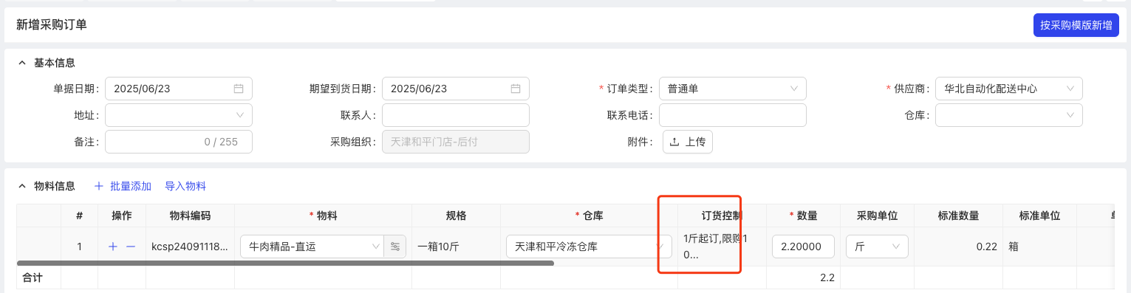Open the 采购单位 dropdown showing 斤

[877, 247]
